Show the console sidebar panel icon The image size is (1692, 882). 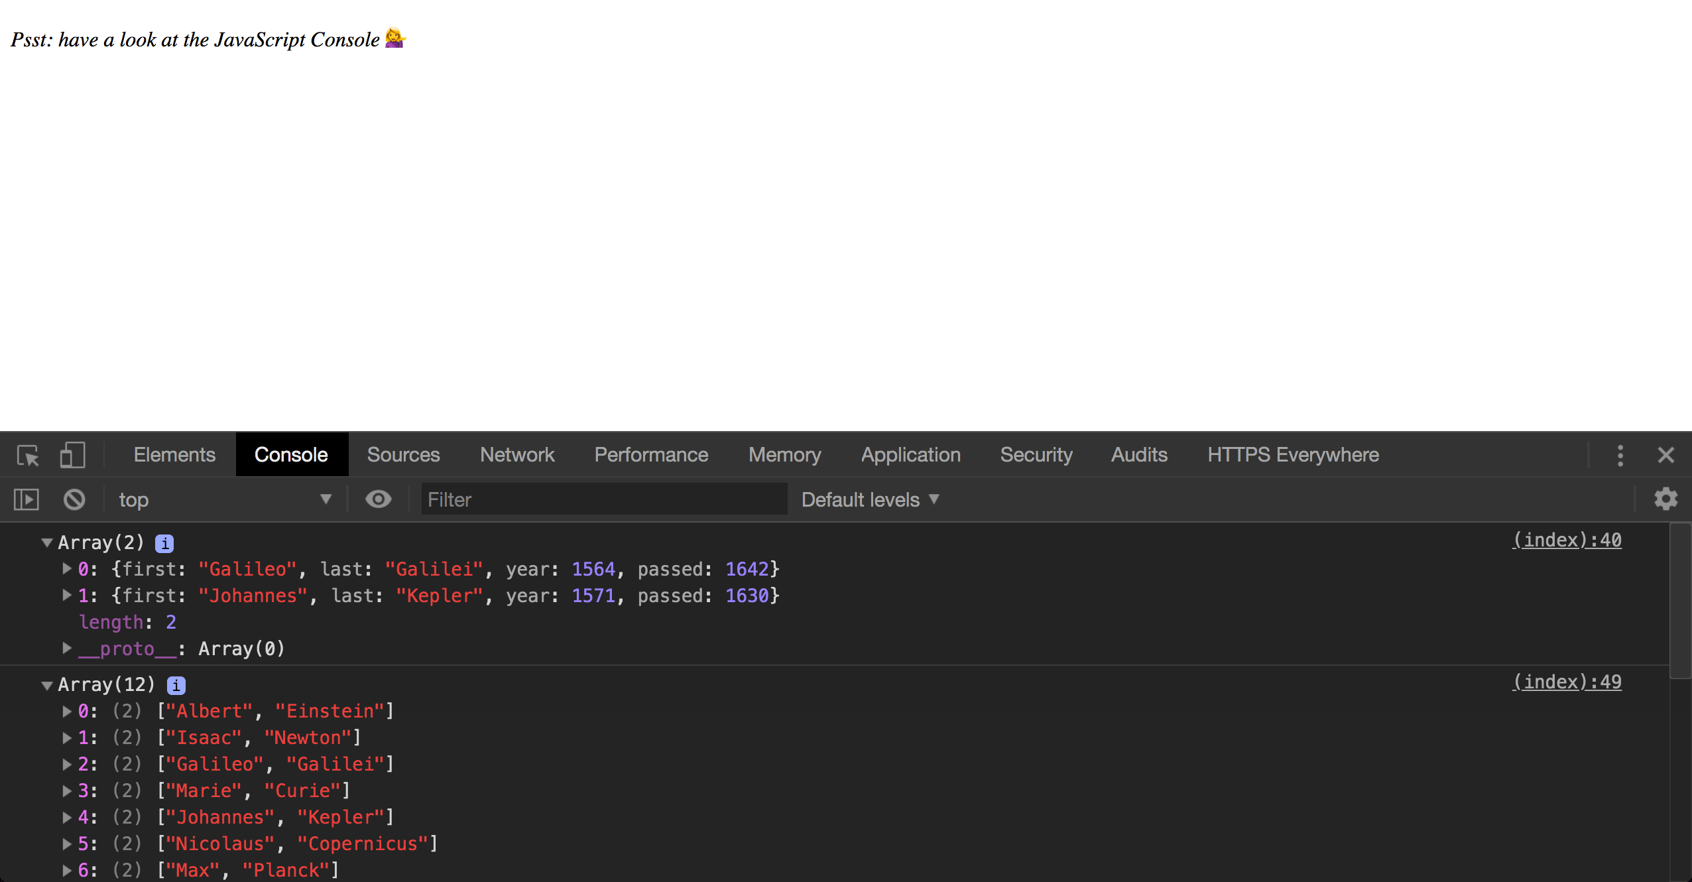coord(27,499)
